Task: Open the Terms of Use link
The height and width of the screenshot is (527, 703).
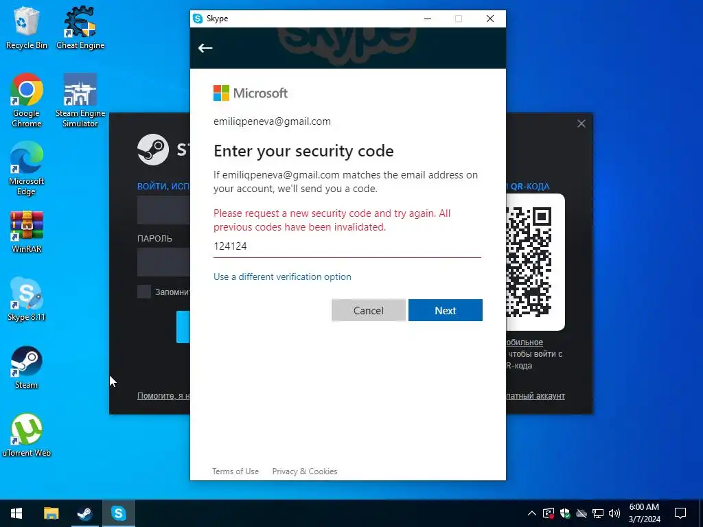Action: point(235,471)
